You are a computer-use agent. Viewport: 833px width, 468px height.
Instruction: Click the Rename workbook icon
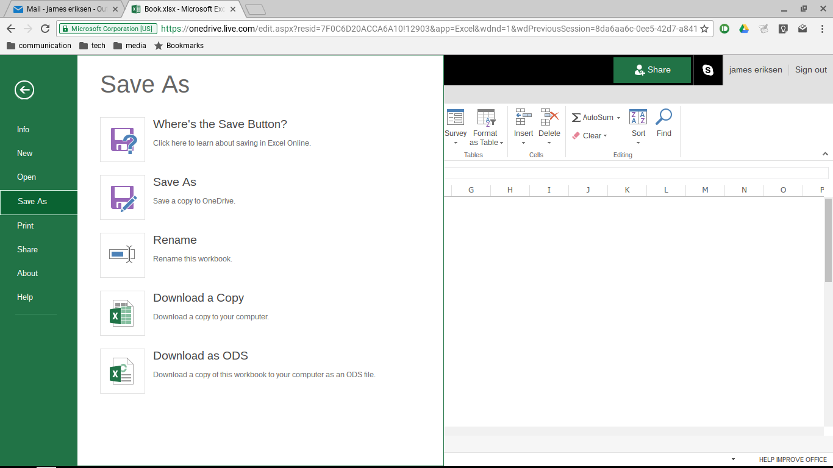click(x=123, y=255)
